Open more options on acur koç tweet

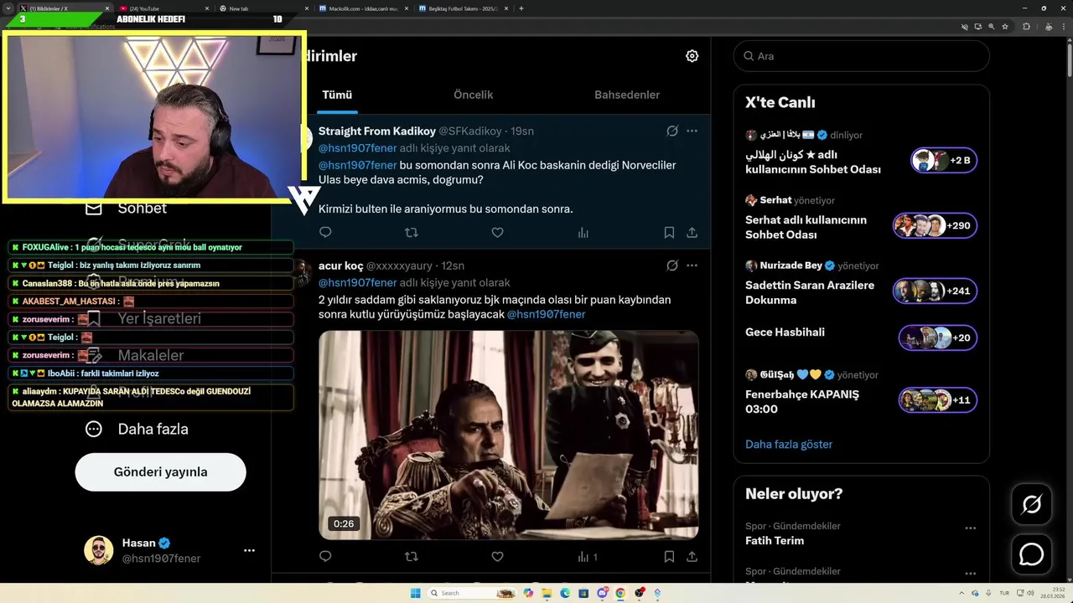692,265
